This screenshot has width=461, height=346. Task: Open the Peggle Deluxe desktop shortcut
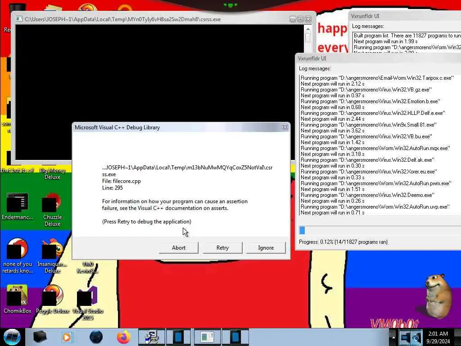click(53, 299)
